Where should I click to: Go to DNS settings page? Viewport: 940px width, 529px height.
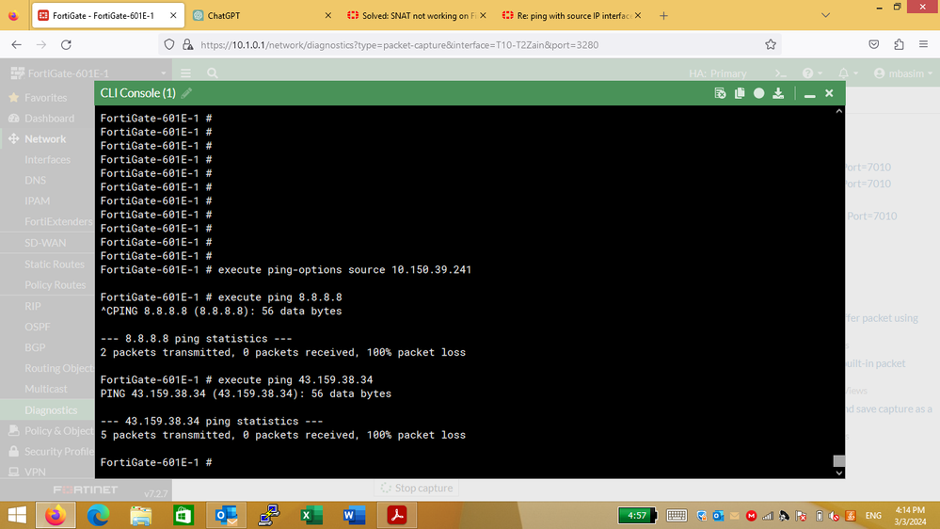[x=36, y=180]
